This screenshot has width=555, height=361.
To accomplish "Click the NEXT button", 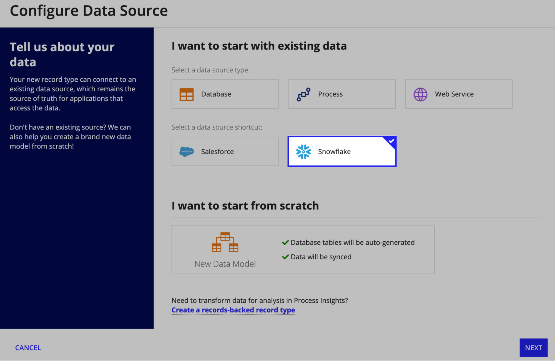I will click(x=533, y=348).
